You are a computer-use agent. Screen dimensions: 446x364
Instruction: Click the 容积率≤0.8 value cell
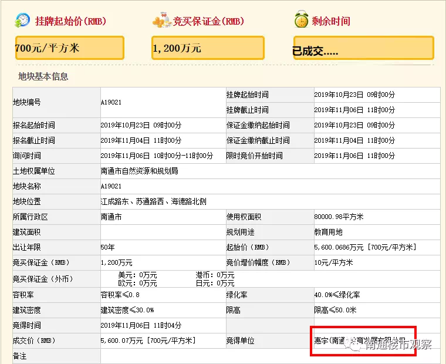coord(120,294)
